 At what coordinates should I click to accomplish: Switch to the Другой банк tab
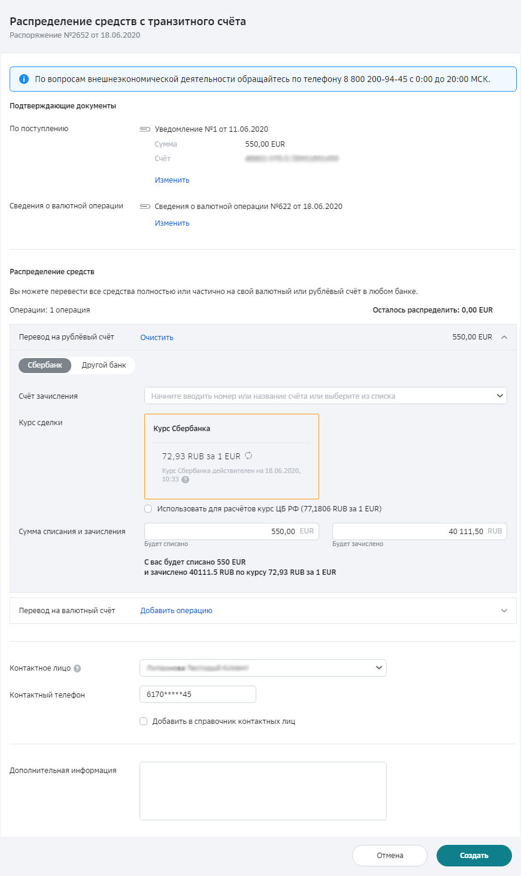coord(104,365)
